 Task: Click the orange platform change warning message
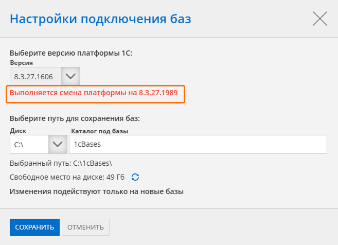[96, 93]
